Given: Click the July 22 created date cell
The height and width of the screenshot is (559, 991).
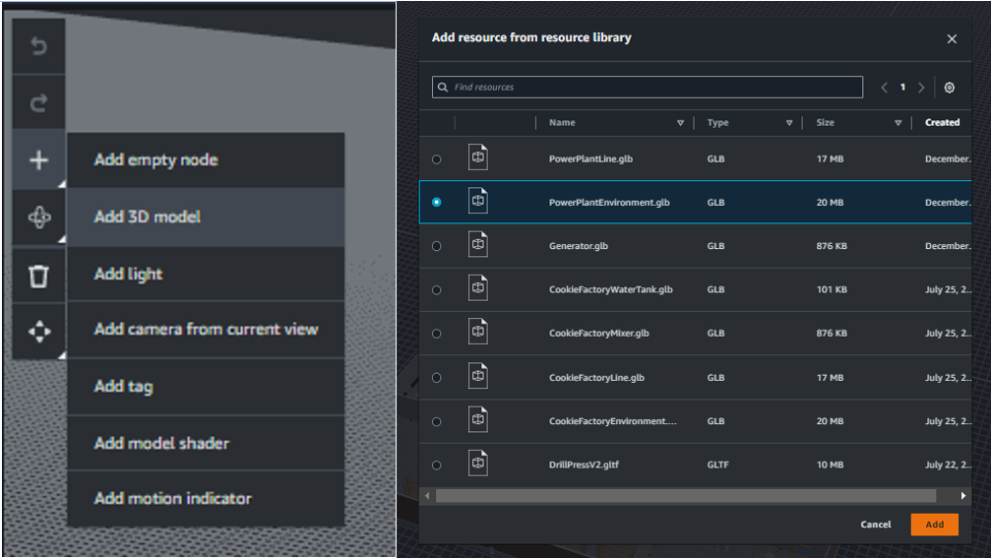Looking at the screenshot, I should pos(948,465).
